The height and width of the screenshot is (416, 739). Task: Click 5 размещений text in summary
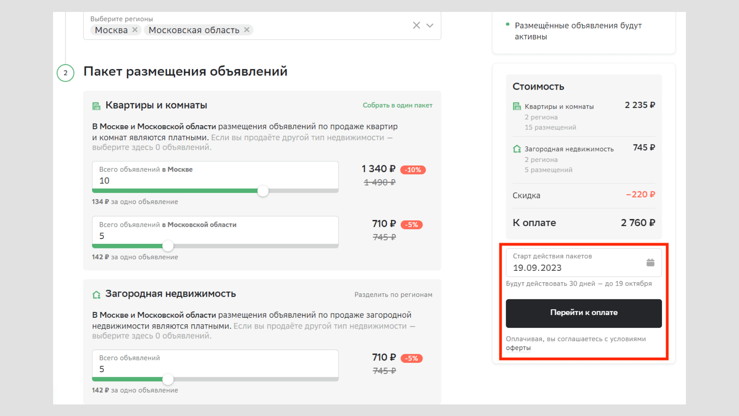click(548, 170)
